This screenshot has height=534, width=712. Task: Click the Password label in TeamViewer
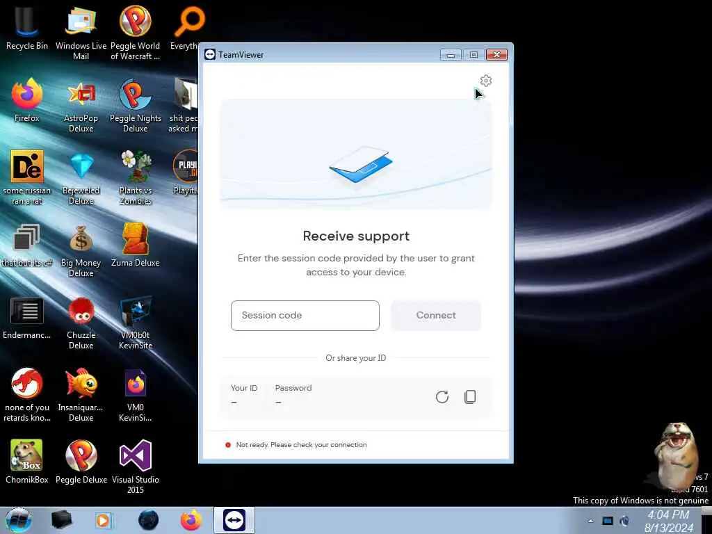[293, 388]
